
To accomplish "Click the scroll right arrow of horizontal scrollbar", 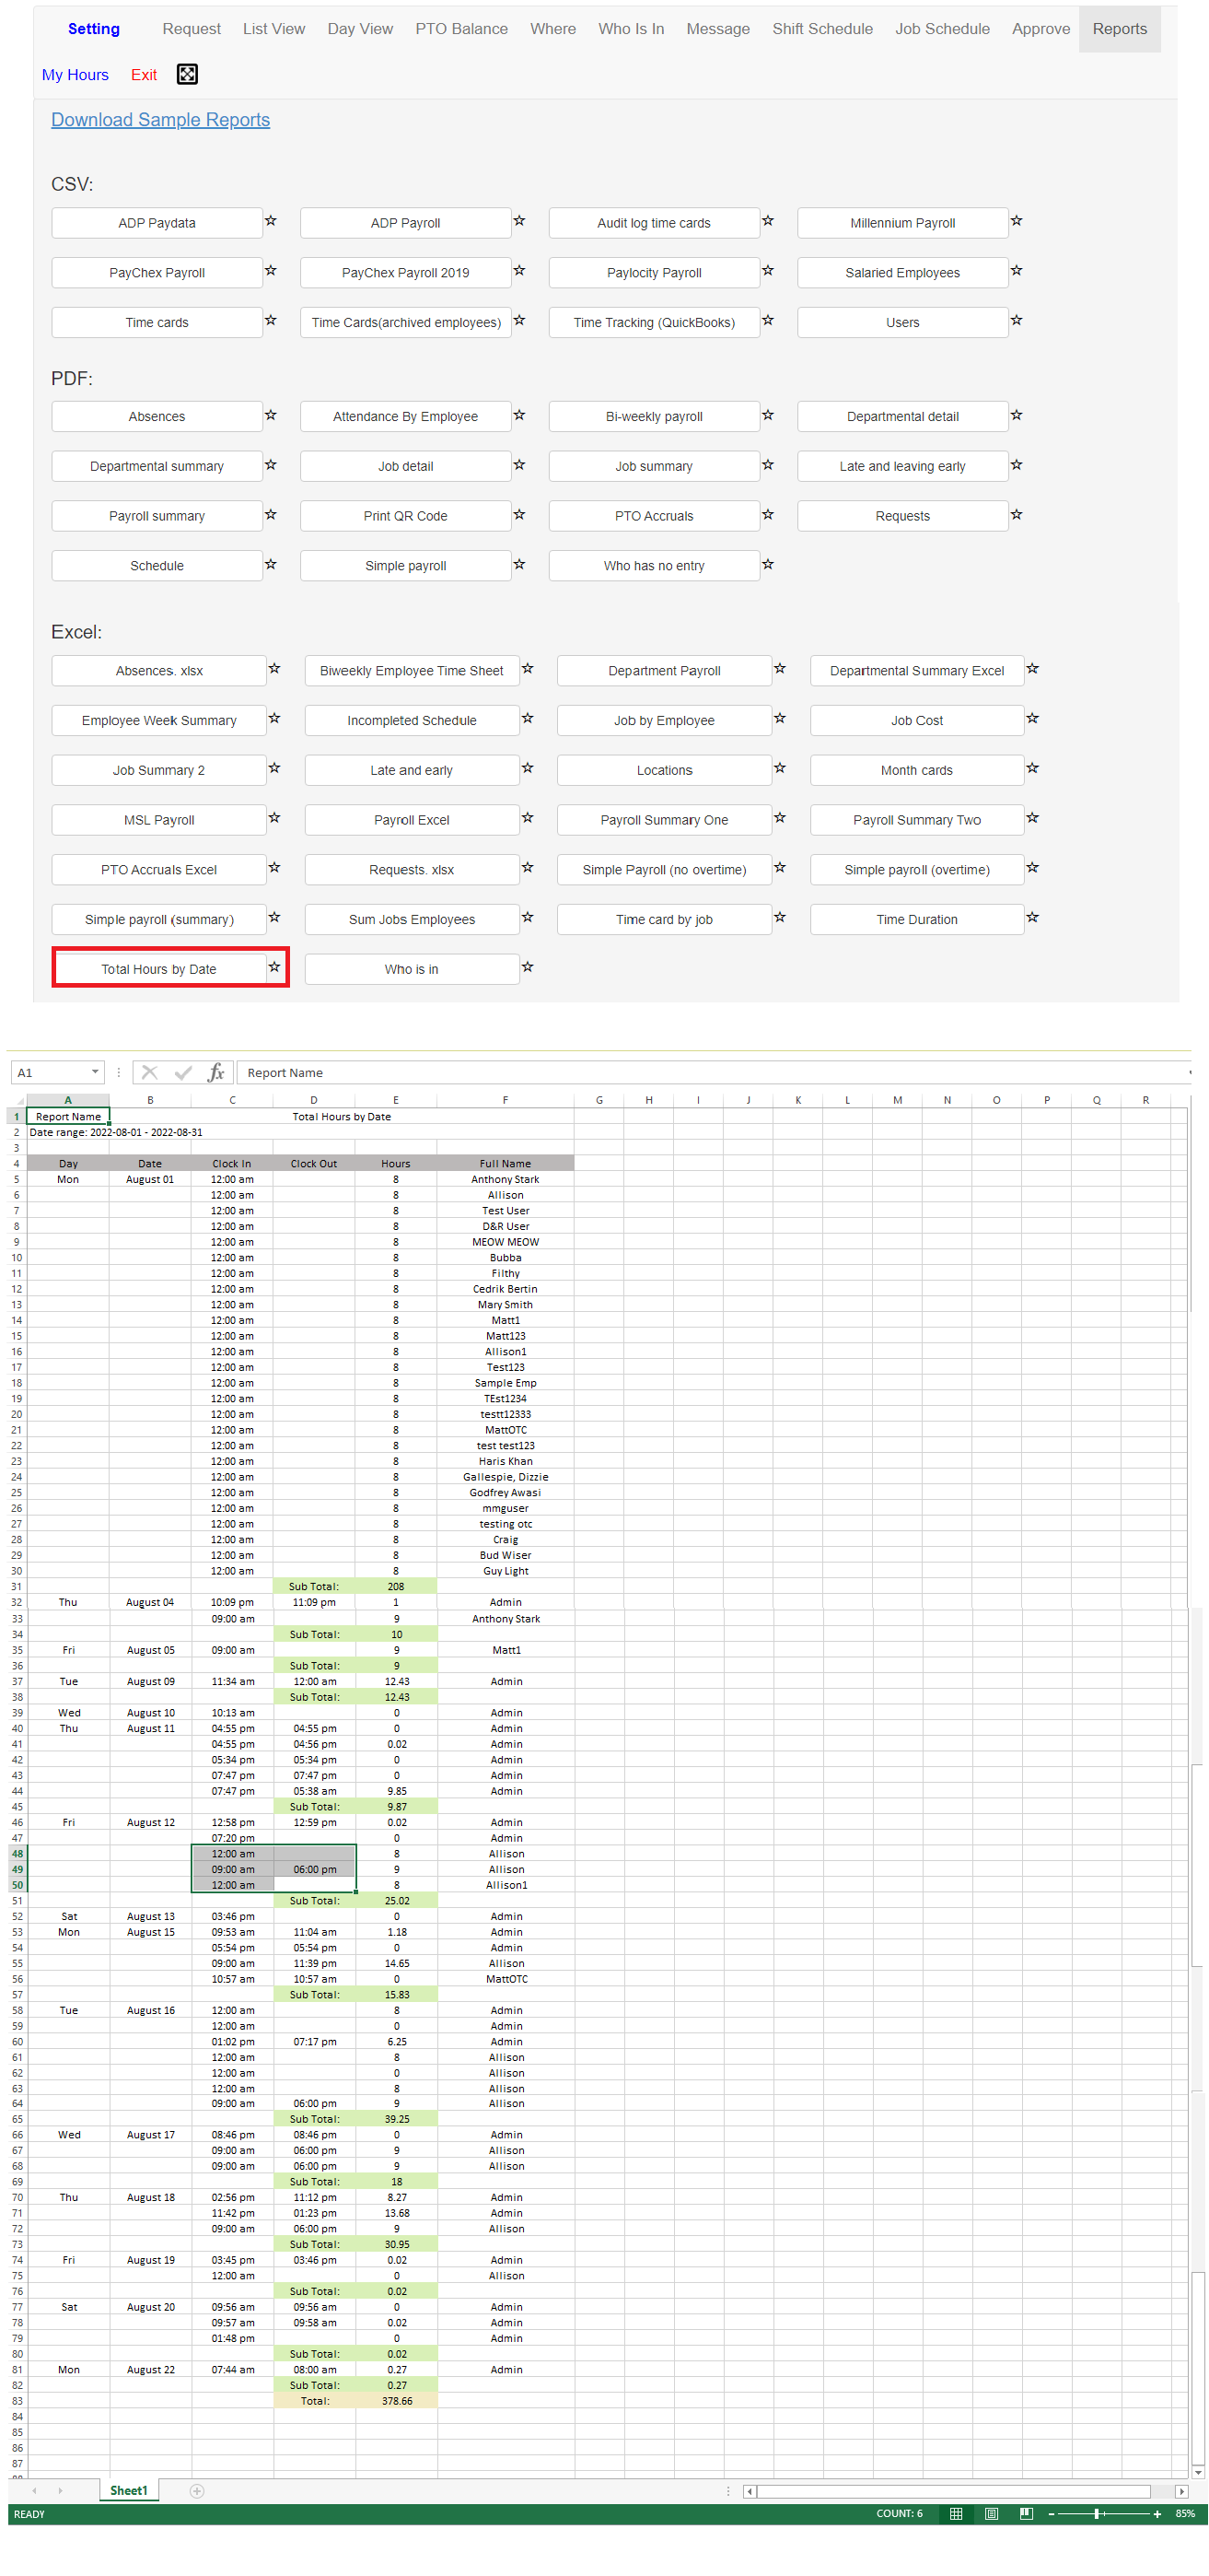I will 1181,2491.
